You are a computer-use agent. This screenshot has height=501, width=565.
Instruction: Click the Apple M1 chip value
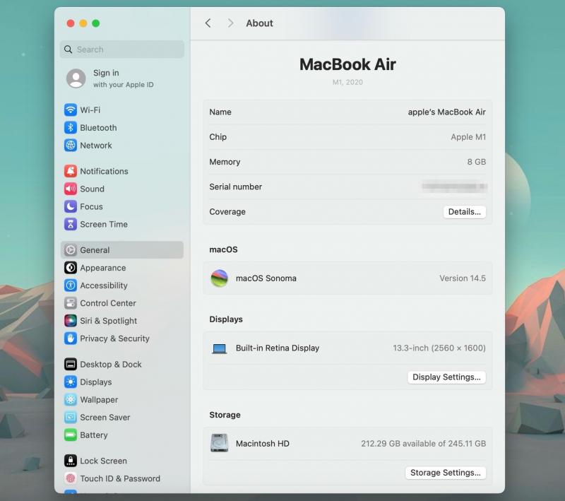[x=468, y=137]
